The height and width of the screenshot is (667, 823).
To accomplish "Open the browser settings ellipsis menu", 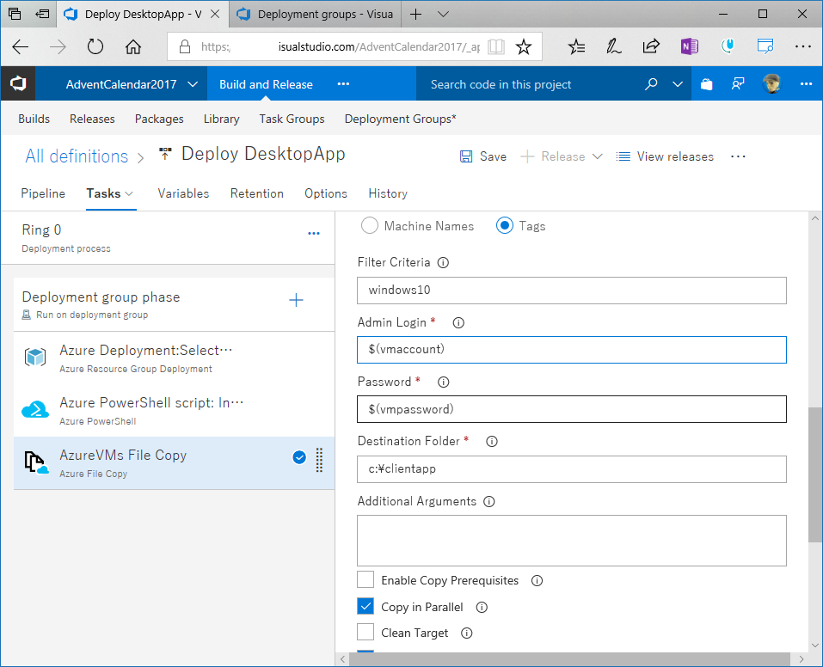I will click(x=802, y=46).
